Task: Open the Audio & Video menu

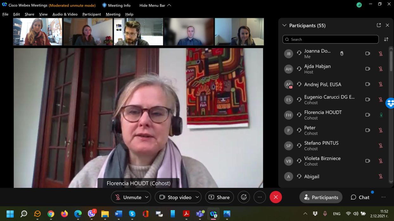Action: [65, 14]
